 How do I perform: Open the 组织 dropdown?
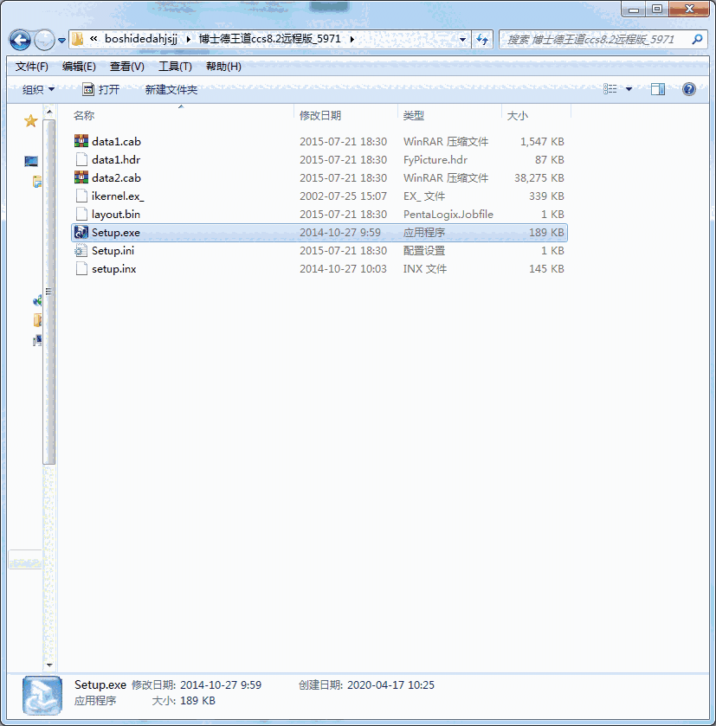tap(38, 89)
